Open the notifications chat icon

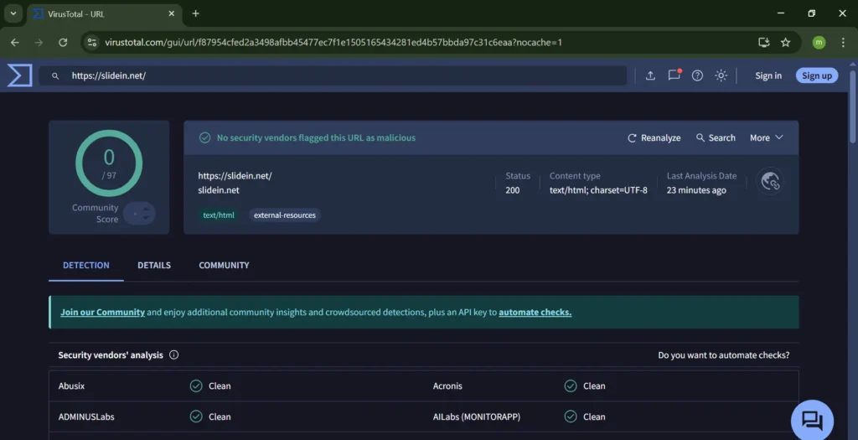pyautogui.click(x=675, y=75)
